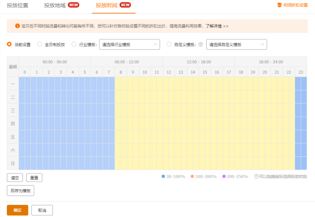
Task: Click the graduation cap icon beside 时间折扣设置
Action: point(279,5)
